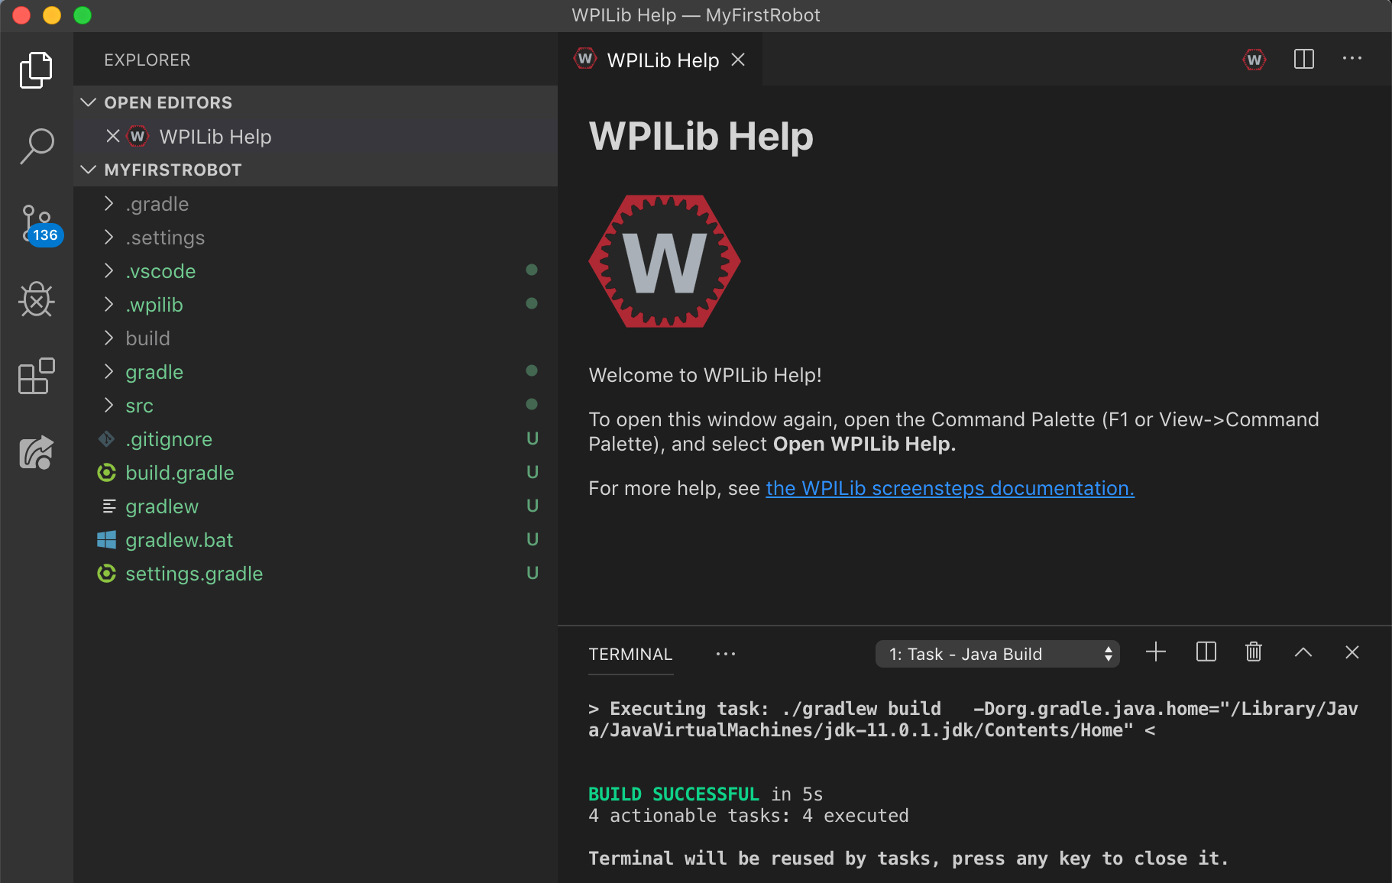Click the 'Open WPILib Help.' bold text

(864, 444)
